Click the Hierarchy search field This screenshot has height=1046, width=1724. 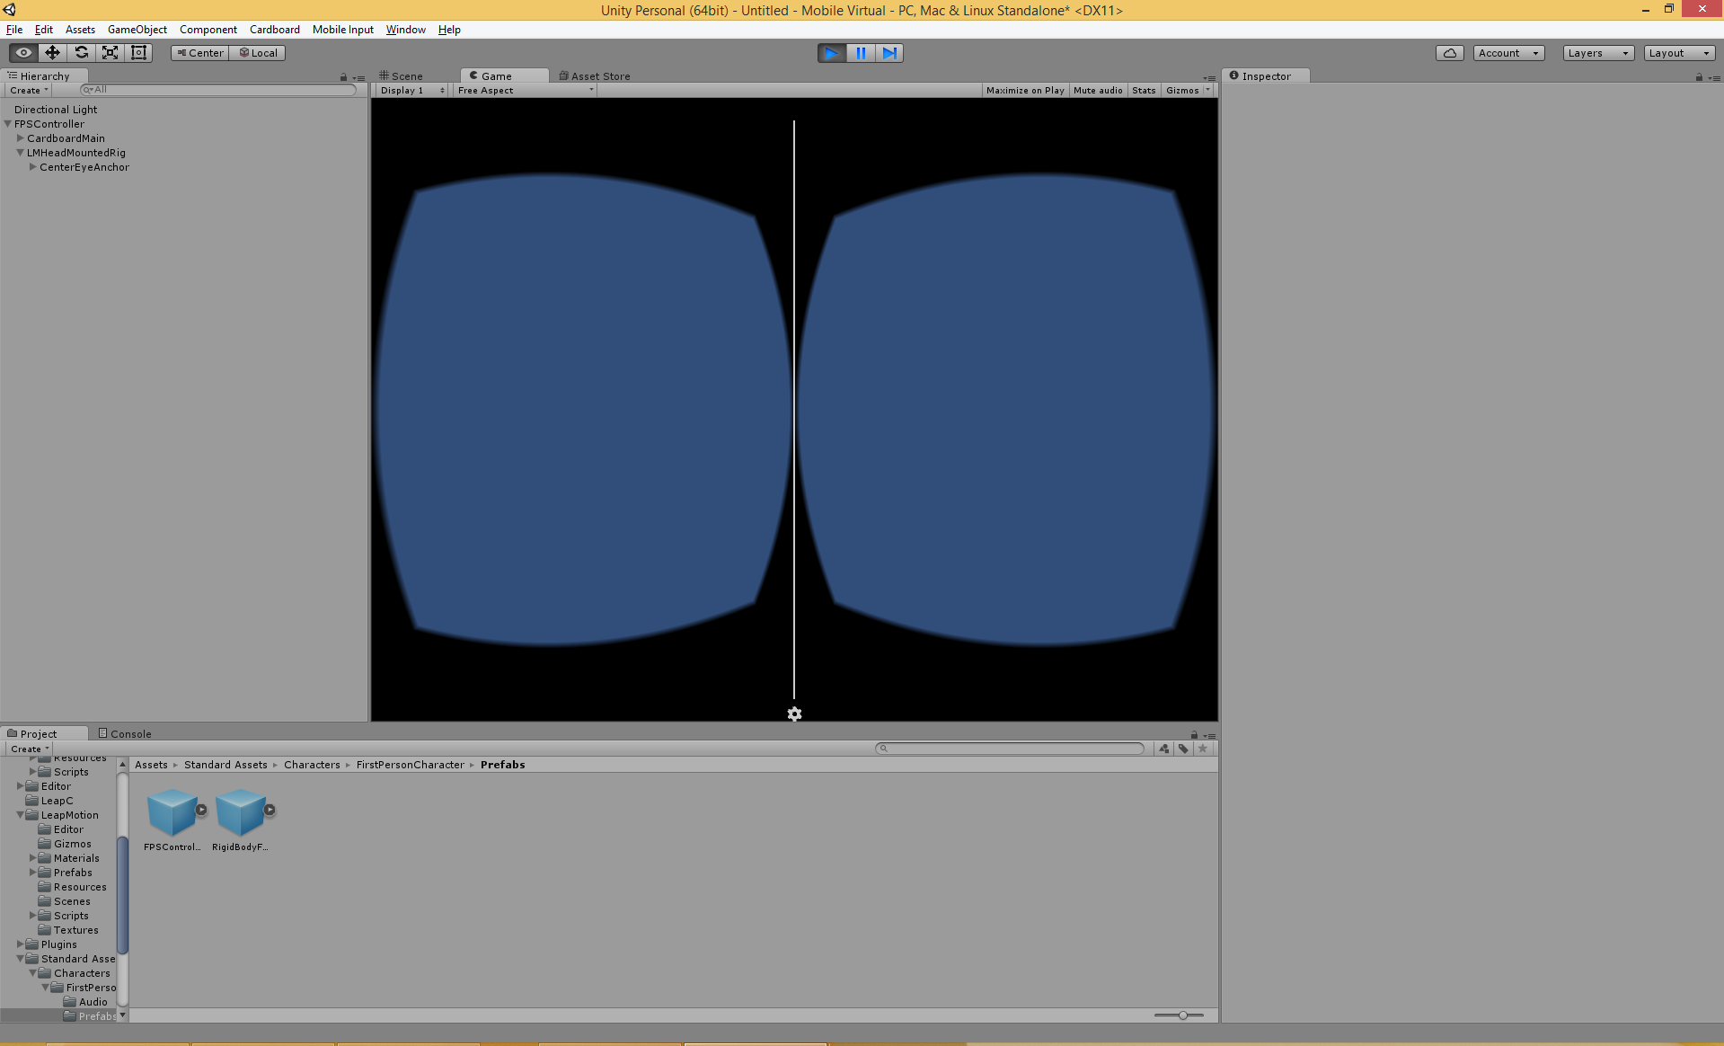coord(218,90)
